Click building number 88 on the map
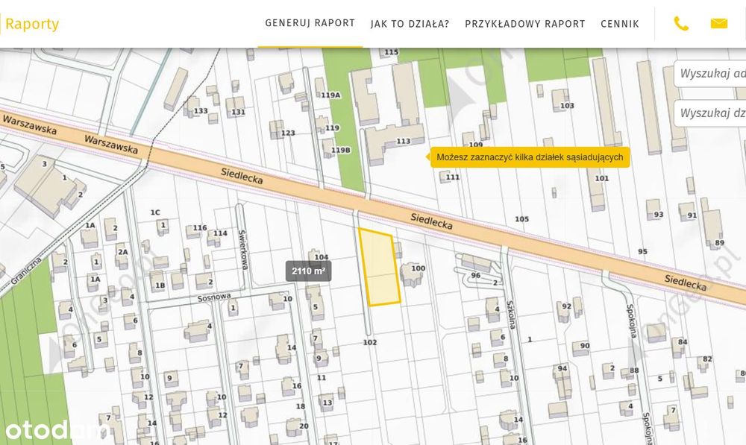The height and width of the screenshot is (445, 746). tap(634, 370)
